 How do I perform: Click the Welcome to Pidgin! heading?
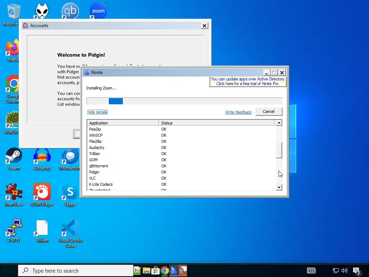click(x=81, y=55)
